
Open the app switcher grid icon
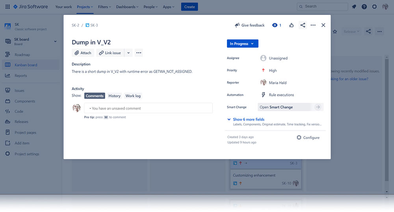[7, 7]
